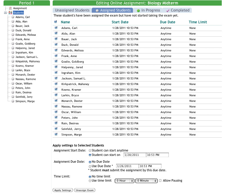225x194 pixels.
Task: Uncheck the checkbox for Goalie, Goldberg row
Action: coord(56,61)
